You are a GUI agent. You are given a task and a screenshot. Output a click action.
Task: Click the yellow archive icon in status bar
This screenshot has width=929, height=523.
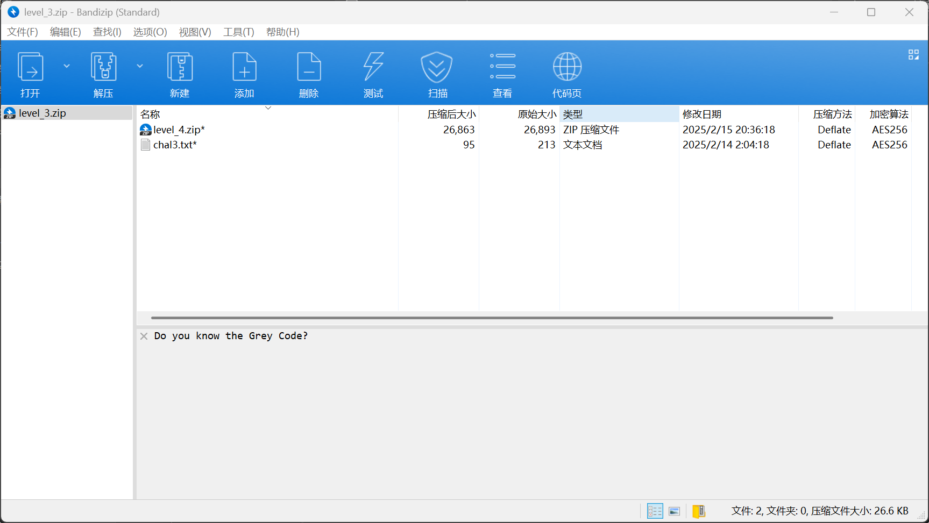point(699,511)
